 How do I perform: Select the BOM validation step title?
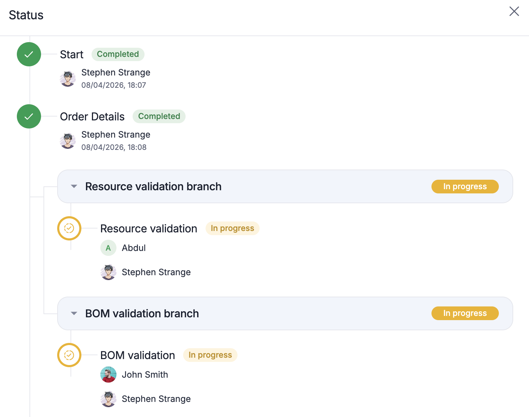138,355
